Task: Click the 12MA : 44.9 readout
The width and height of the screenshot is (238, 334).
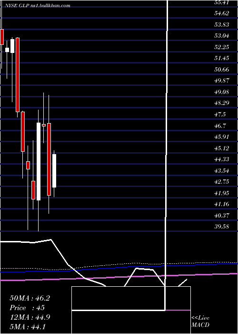Action: tap(30, 317)
